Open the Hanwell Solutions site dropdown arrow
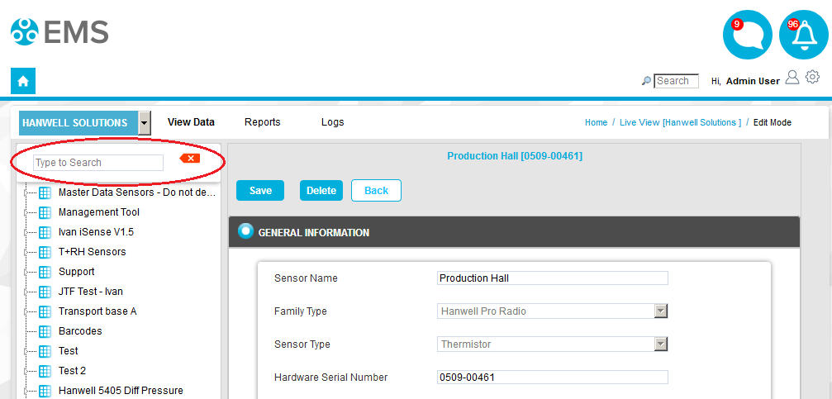This screenshot has width=832, height=399. coord(145,122)
